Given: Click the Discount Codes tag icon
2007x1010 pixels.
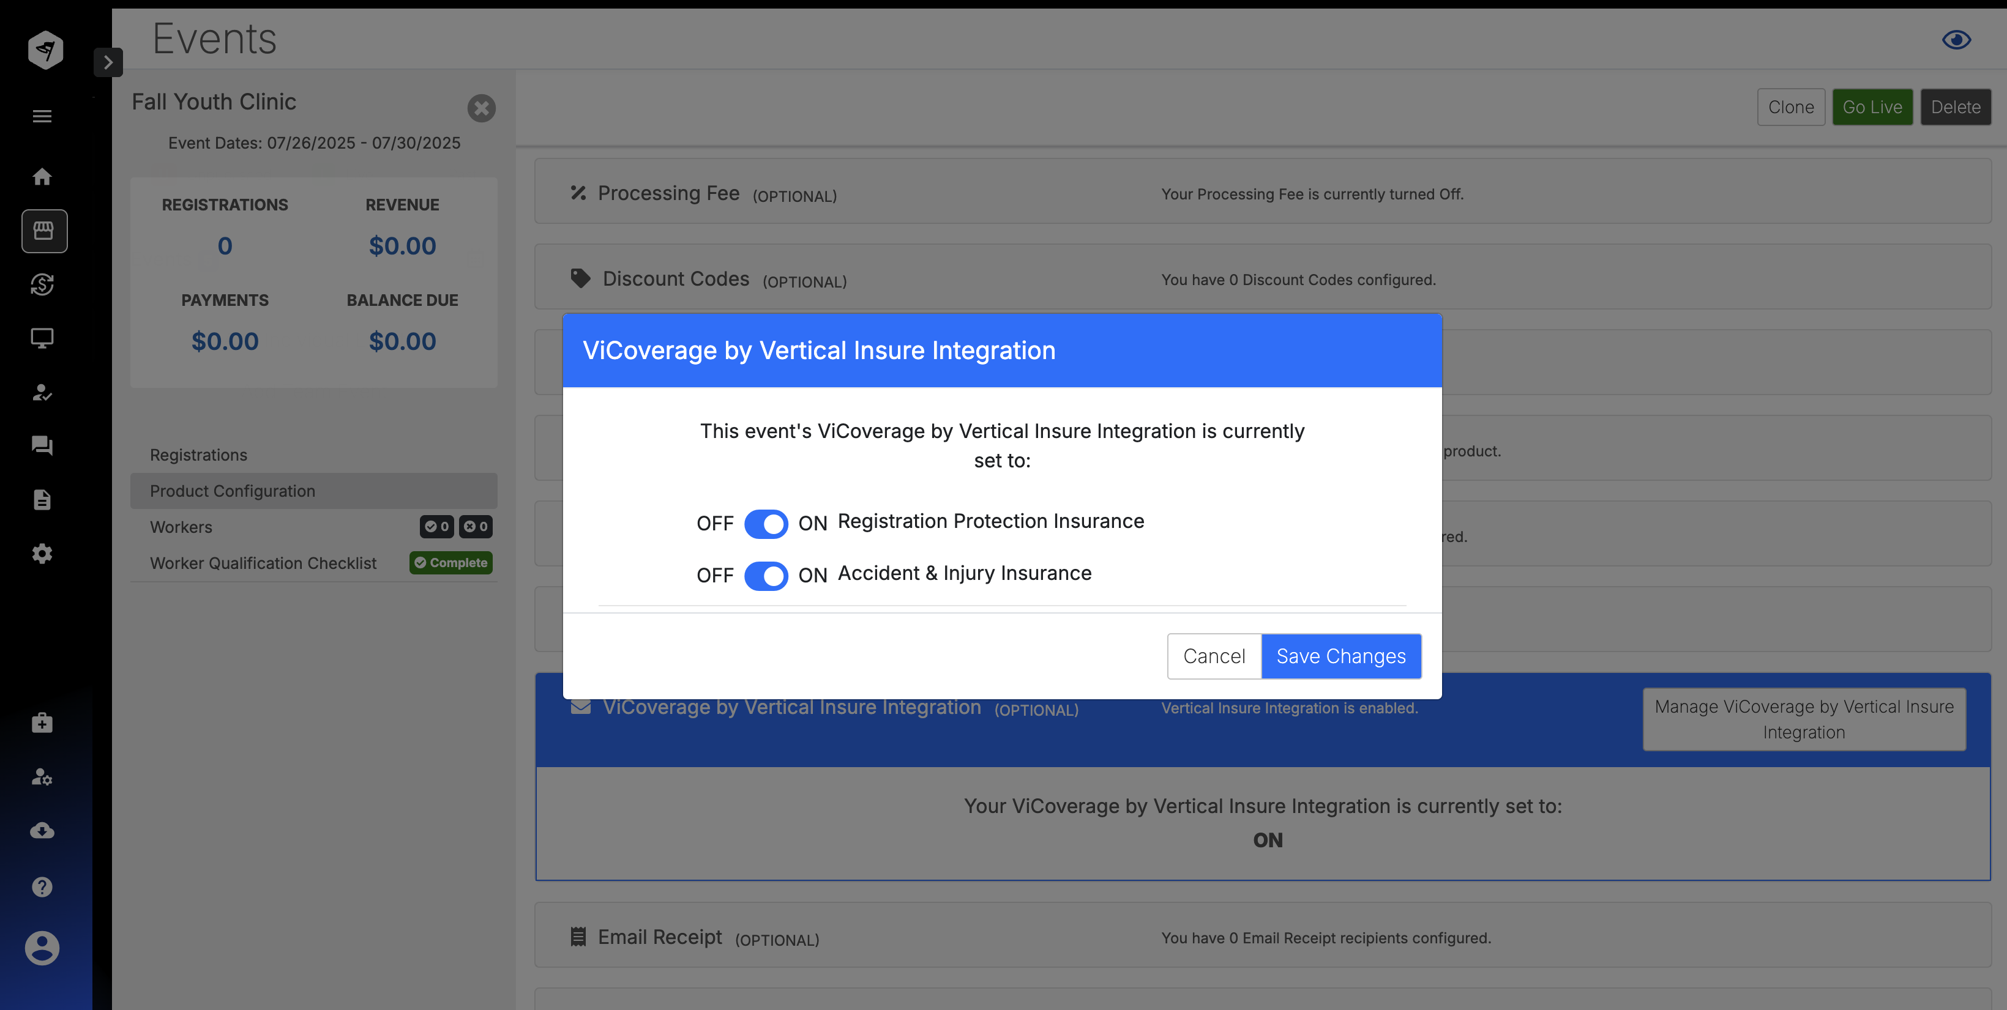Looking at the screenshot, I should [x=580, y=278].
